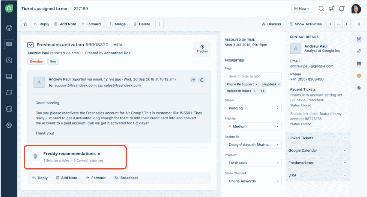Go to Tickets assigned to me breadcrumb
Image resolution: width=367 pixels, height=197 pixels.
point(44,9)
